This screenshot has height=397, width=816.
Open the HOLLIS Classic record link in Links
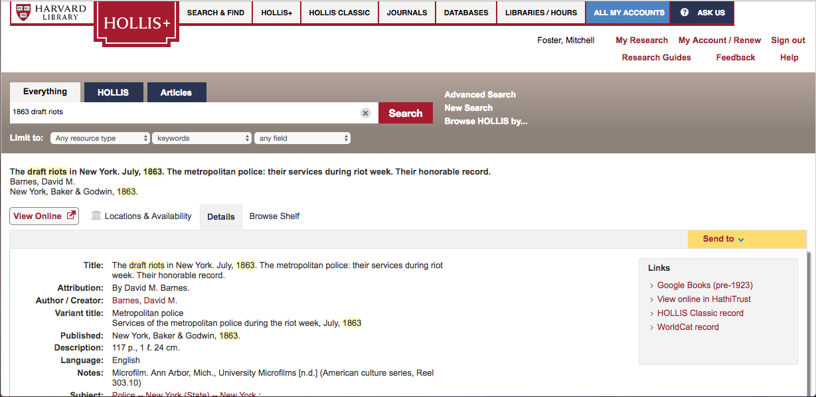(x=700, y=313)
